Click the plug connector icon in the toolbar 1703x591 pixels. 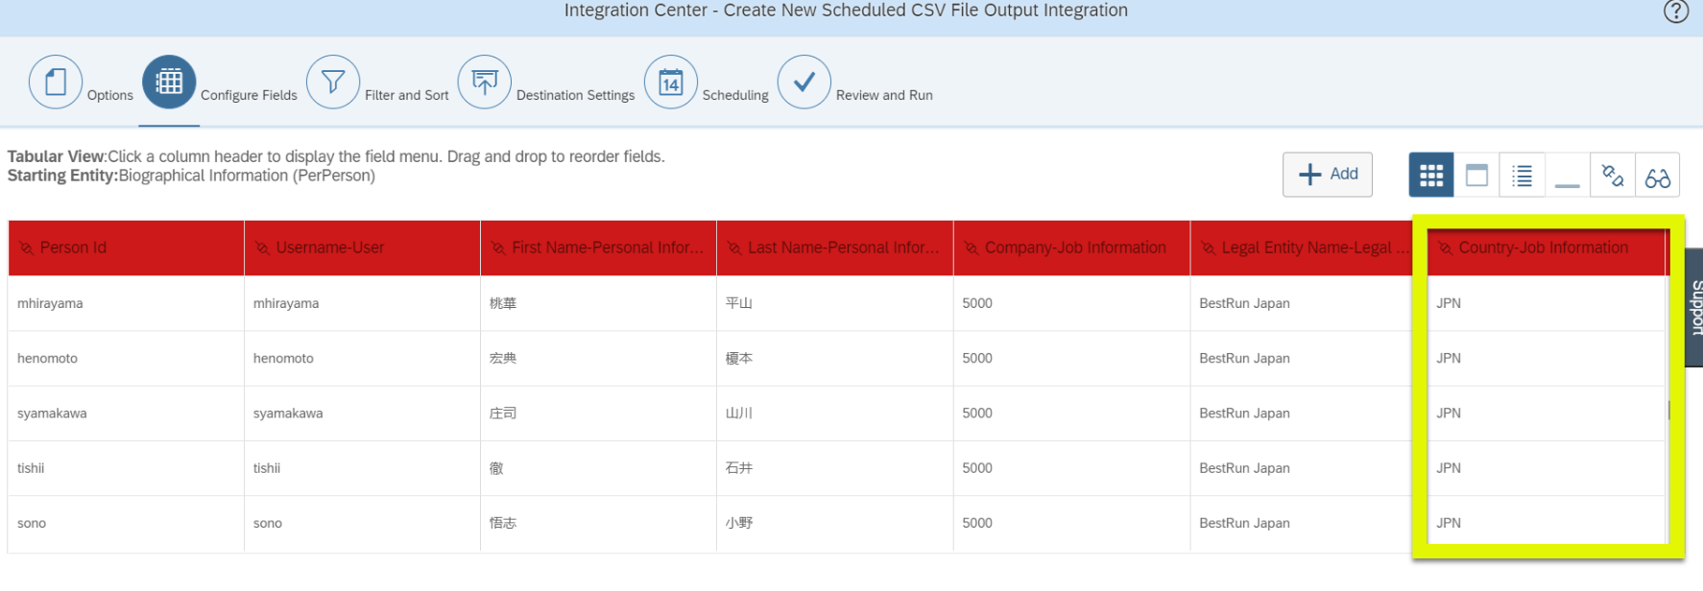(x=1613, y=175)
